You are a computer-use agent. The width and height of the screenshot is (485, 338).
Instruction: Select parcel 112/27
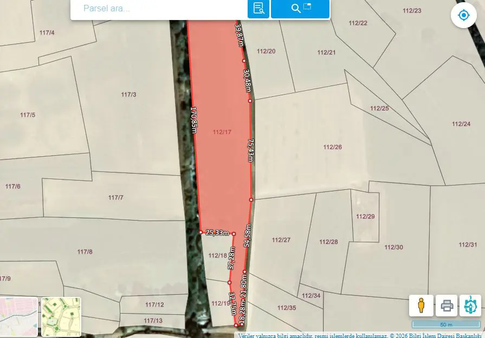point(281,240)
